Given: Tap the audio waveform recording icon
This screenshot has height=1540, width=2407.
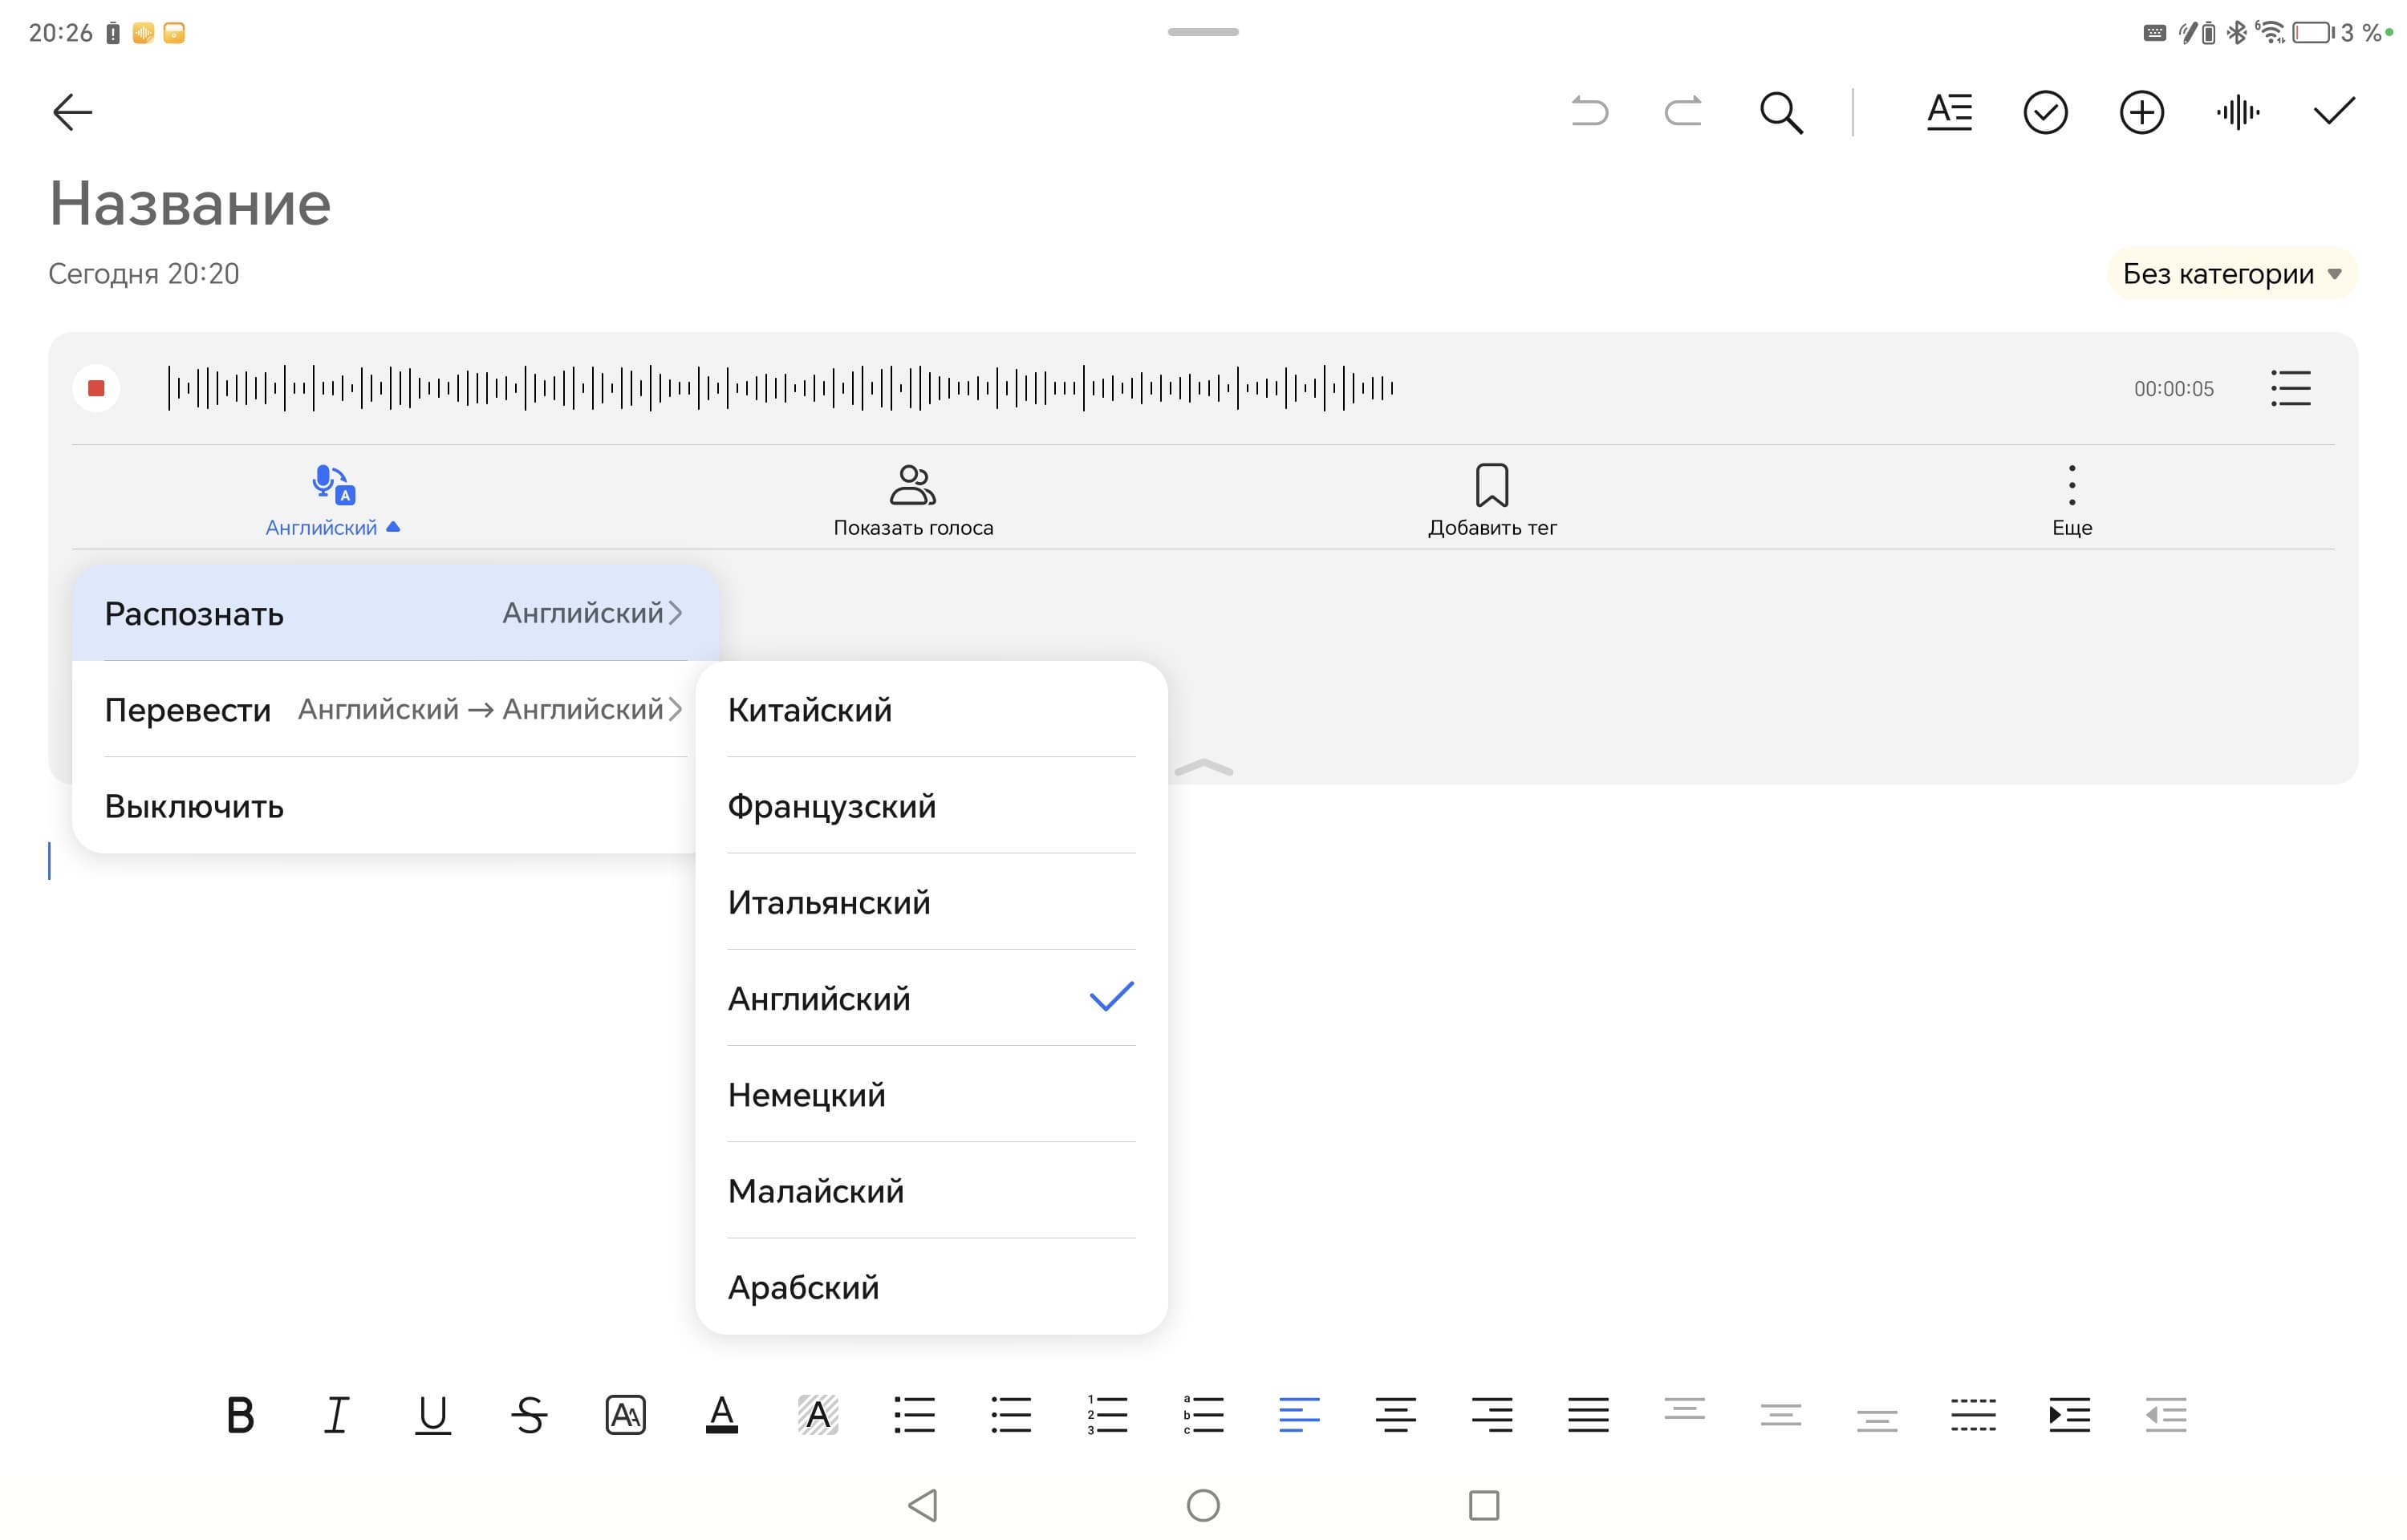Looking at the screenshot, I should click(2237, 112).
